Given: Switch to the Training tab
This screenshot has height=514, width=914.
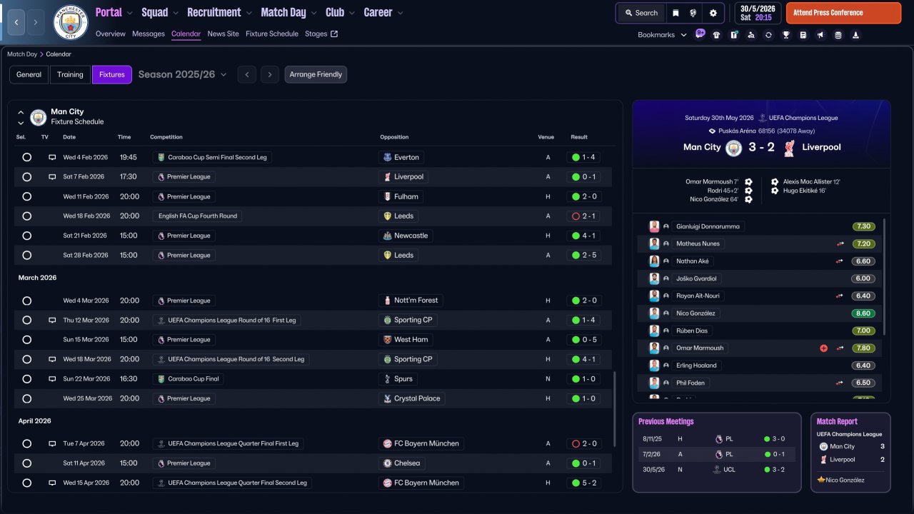Looking at the screenshot, I should pyautogui.click(x=70, y=74).
